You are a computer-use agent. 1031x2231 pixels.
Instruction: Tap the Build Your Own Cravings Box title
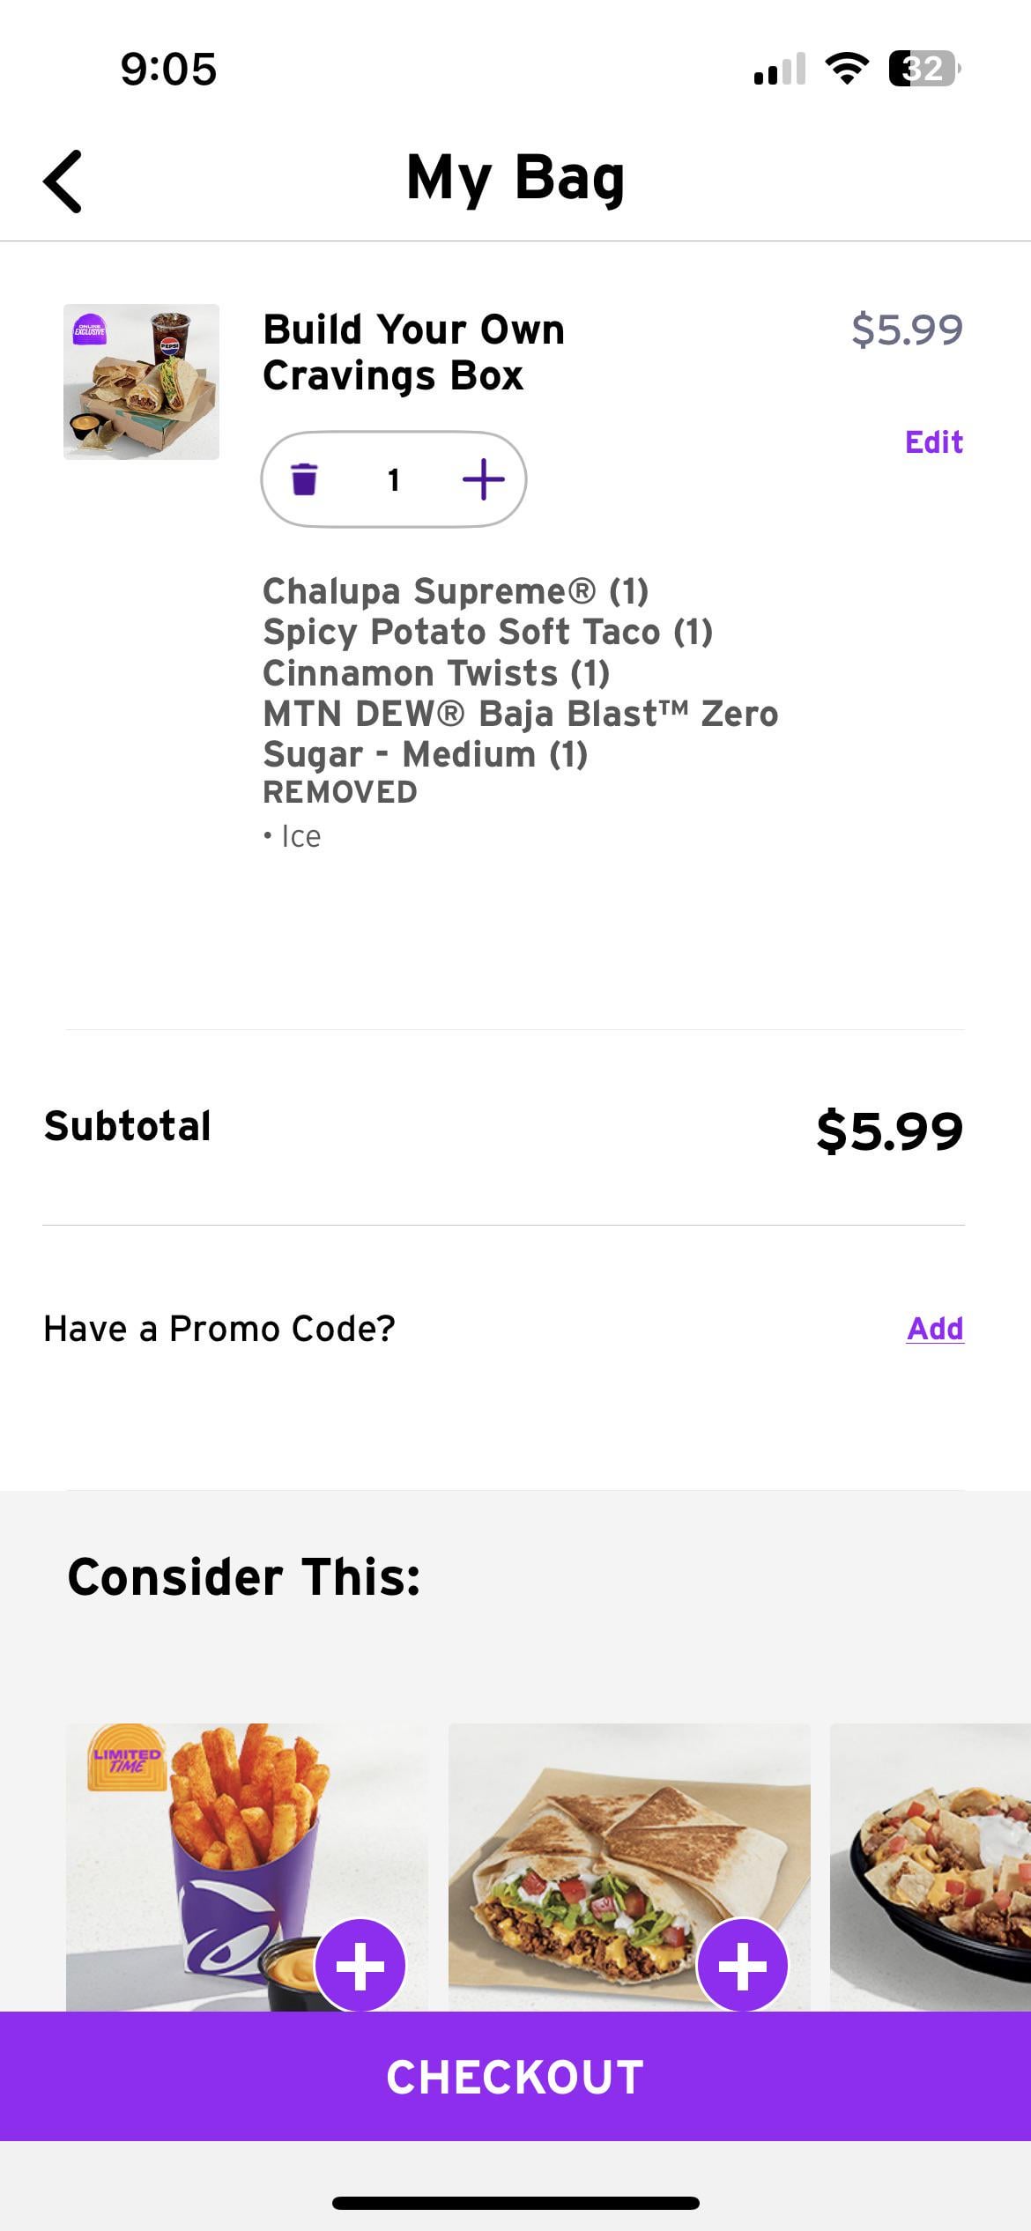(413, 352)
